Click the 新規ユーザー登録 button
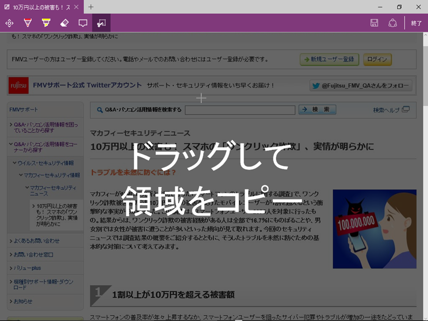Viewport: 428px width, 321px height. (329, 59)
